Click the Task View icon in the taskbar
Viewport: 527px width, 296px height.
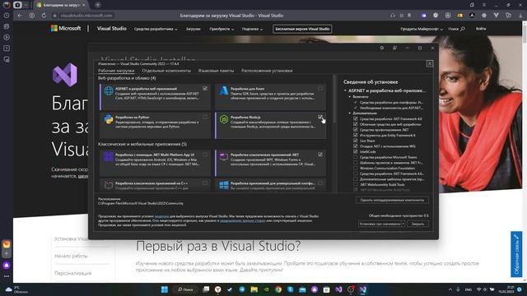[x=206, y=289]
